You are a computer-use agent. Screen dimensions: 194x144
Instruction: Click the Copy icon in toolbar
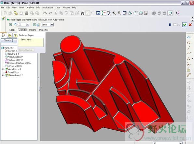pos(61,13)
